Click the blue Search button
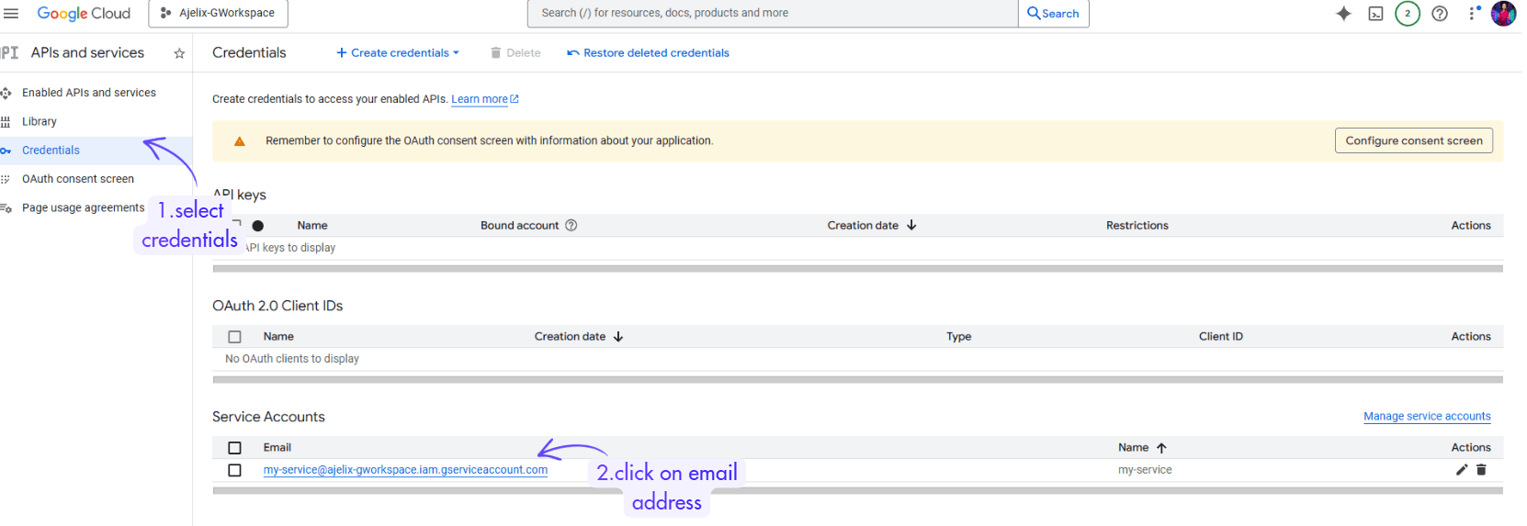Viewport: 1527px width, 526px height. click(x=1053, y=13)
